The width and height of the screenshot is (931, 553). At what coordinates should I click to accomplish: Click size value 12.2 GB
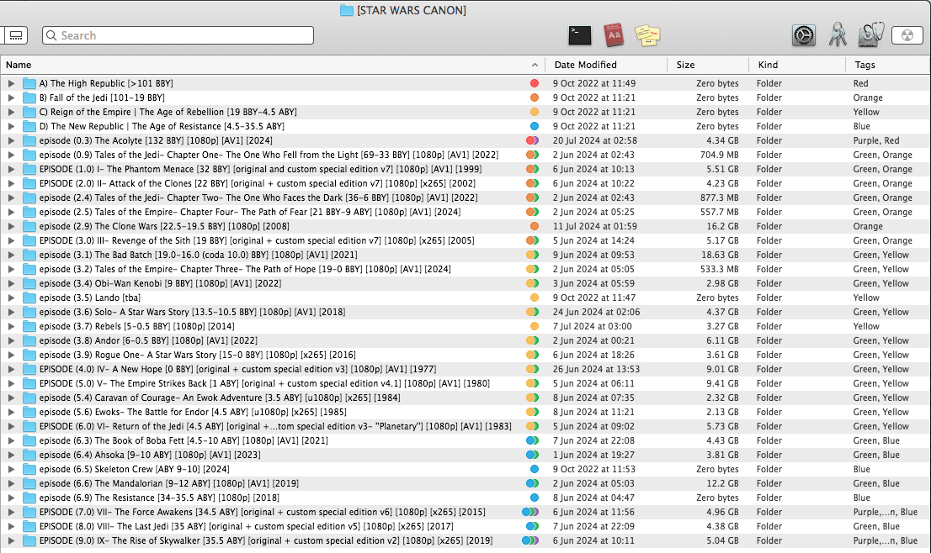[x=722, y=483]
